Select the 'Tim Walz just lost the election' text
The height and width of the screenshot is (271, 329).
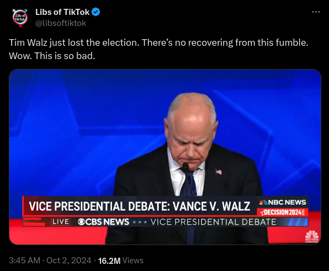pyautogui.click(x=75, y=42)
